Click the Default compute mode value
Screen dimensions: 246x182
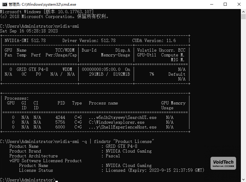(177, 74)
